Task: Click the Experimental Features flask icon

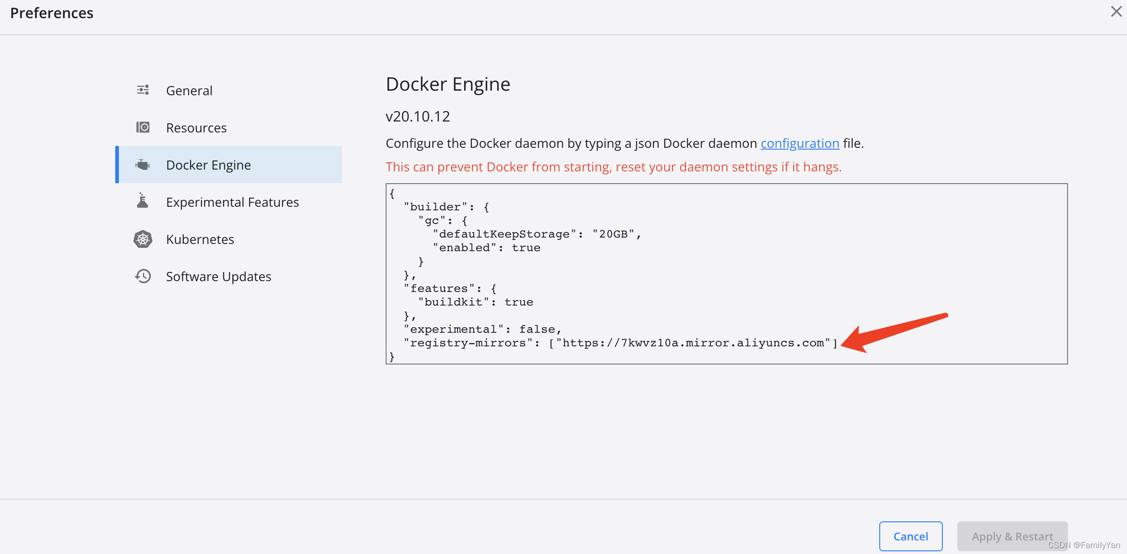Action: (142, 200)
